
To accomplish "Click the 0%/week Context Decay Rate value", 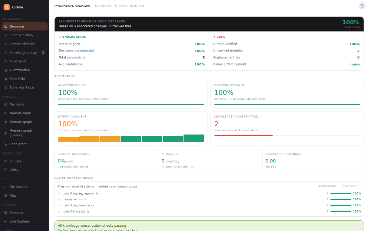I will click(66, 161).
